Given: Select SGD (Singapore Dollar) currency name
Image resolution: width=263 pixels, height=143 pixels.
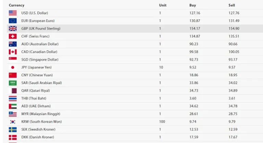Looking at the screenshot, I should [x=40, y=60].
